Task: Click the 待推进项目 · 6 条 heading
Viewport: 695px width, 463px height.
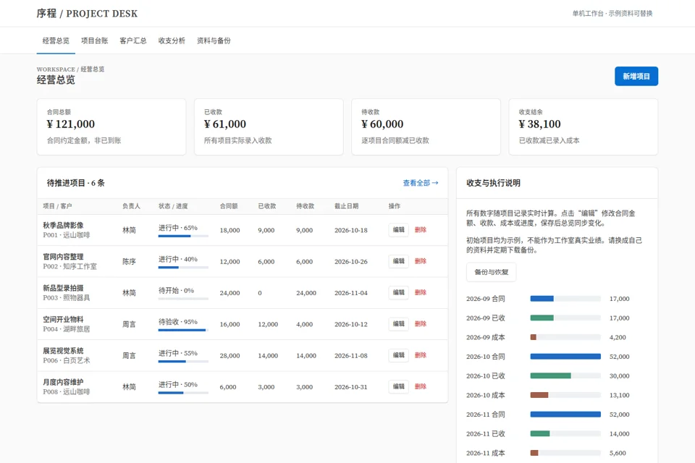Action: point(76,183)
